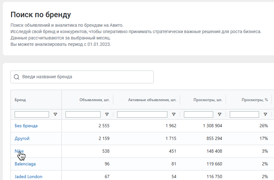Screen dimensions: 274x180
Task: Open the Balenciaga brand link
Action: click(x=25, y=164)
